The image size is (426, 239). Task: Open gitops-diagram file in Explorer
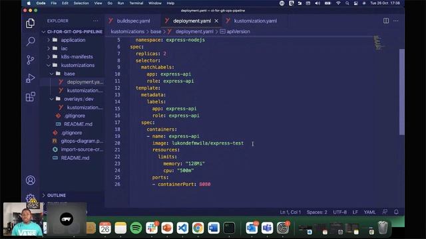(x=82, y=141)
